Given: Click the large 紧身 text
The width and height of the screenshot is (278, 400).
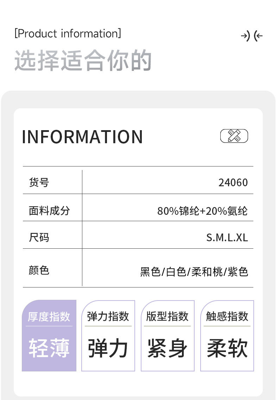Looking at the screenshot, I should coord(168,348).
